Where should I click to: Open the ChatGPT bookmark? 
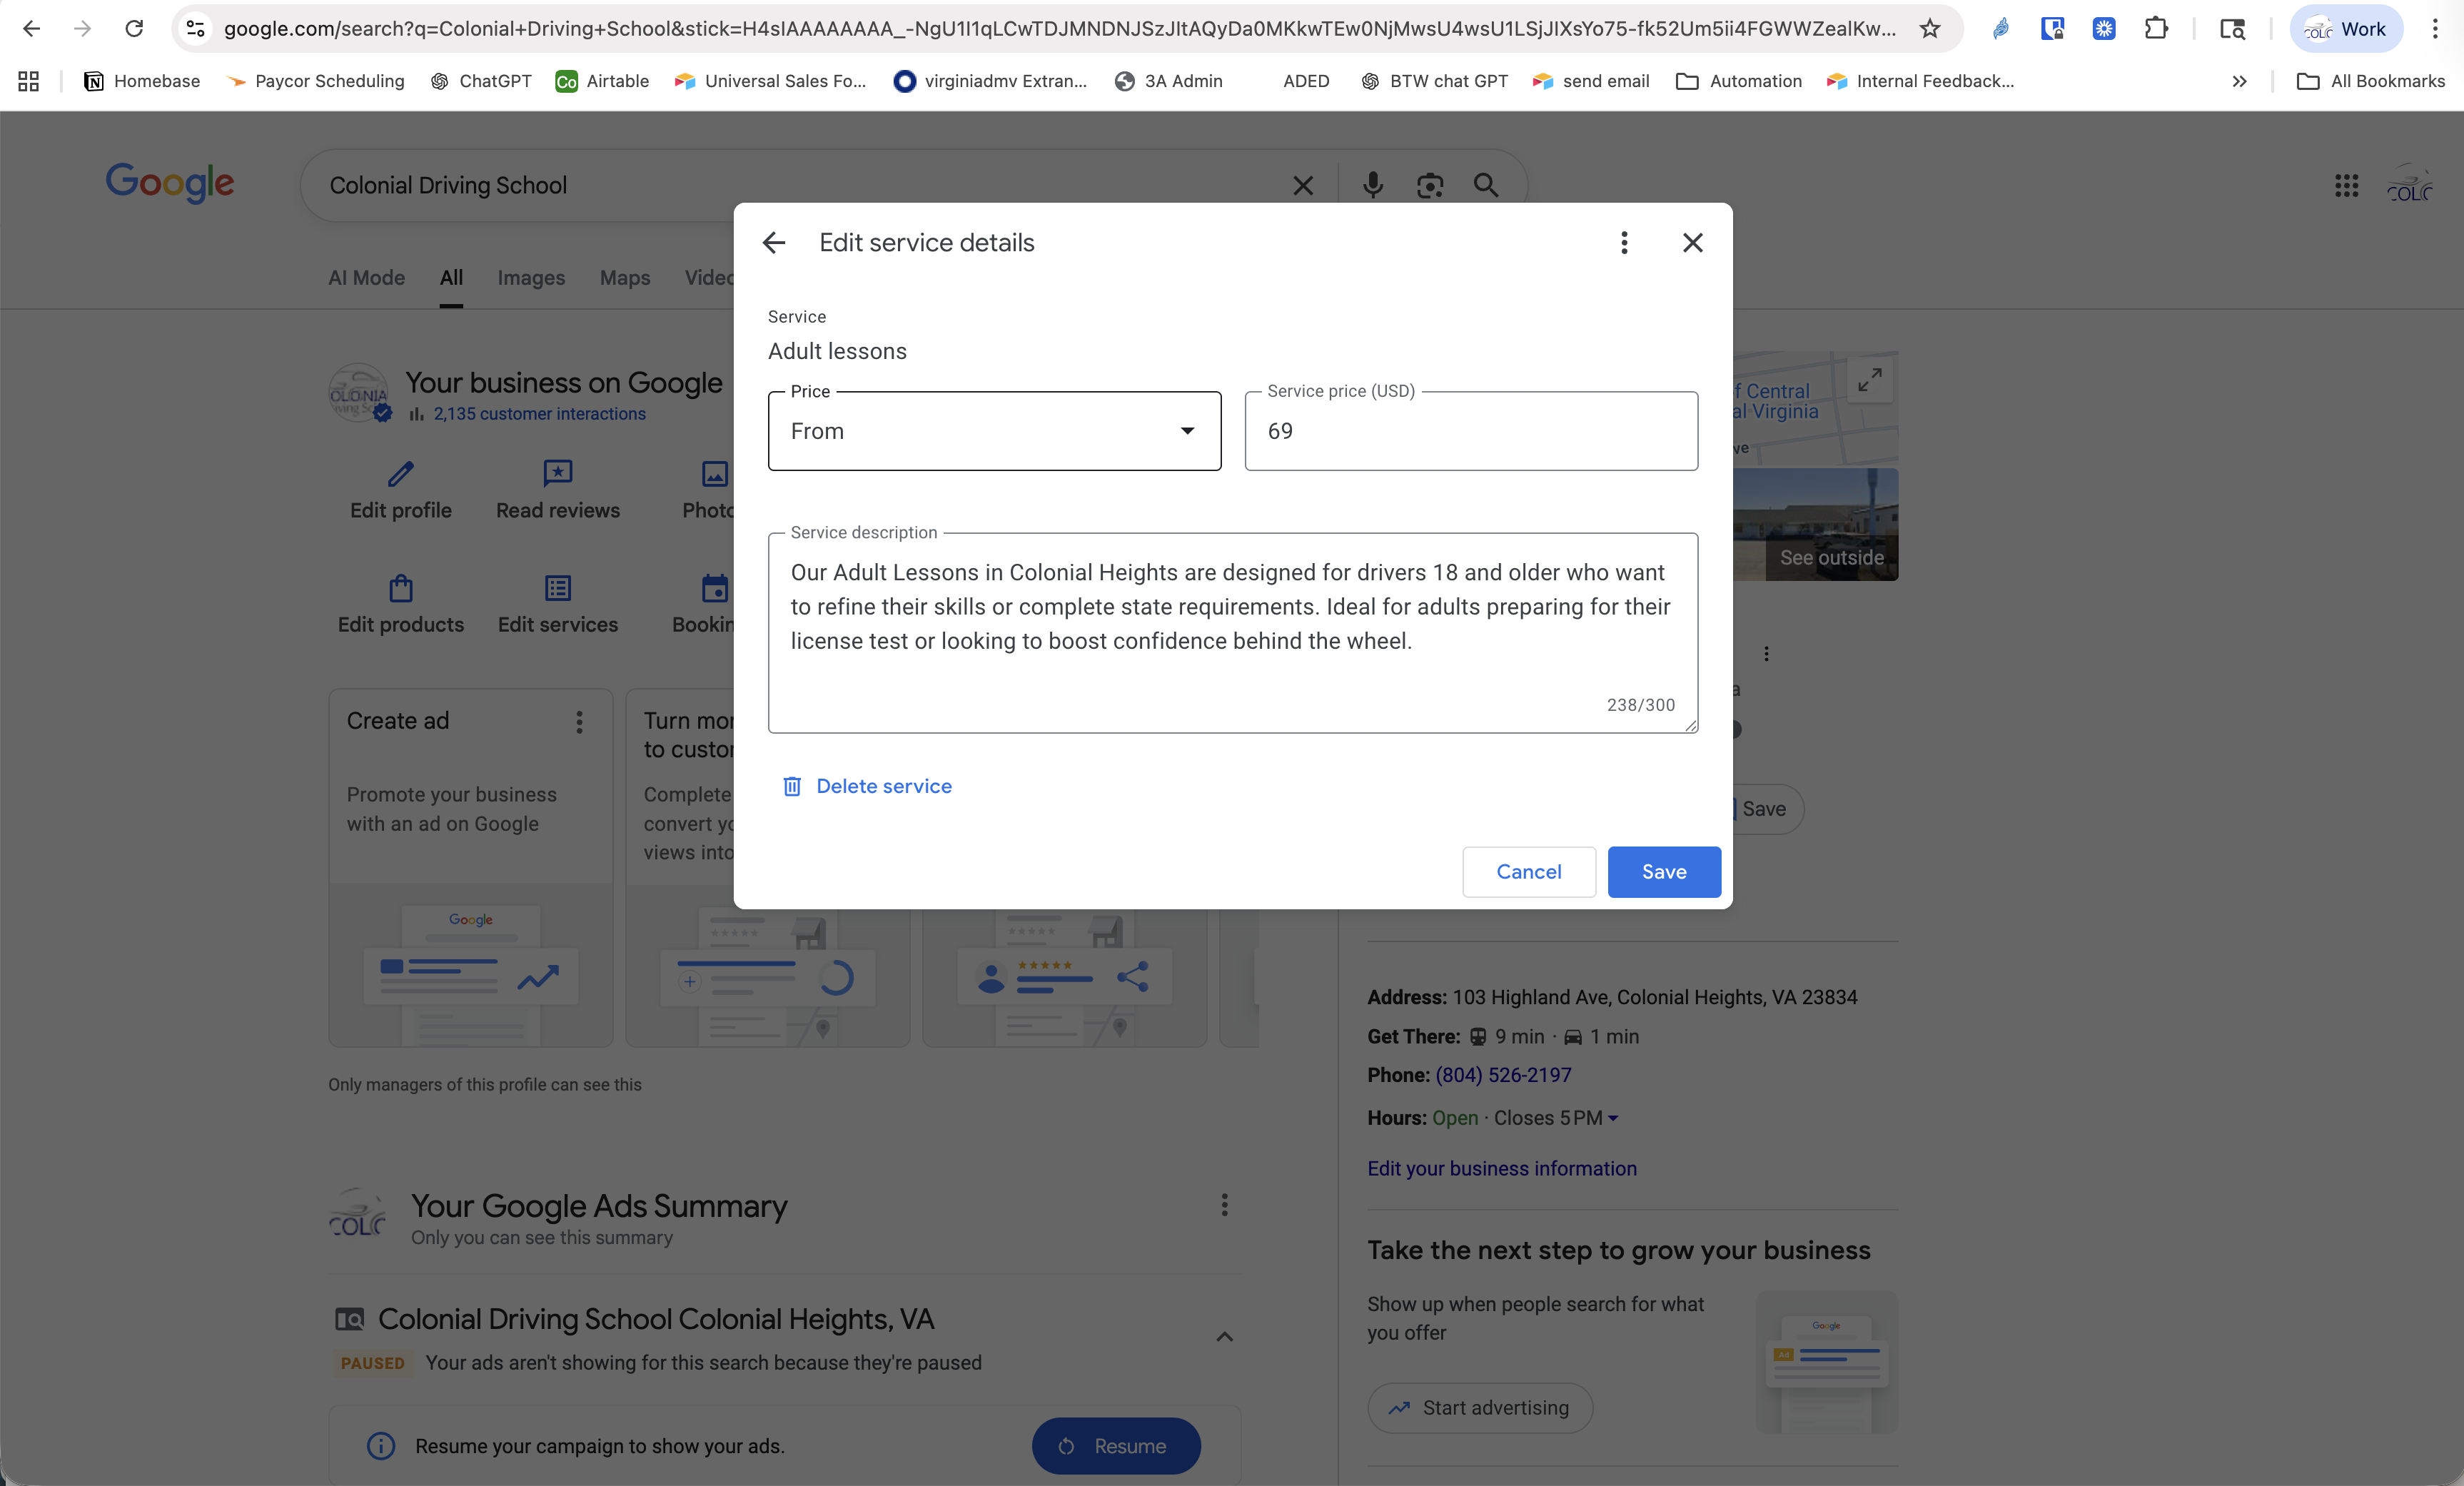pyautogui.click(x=481, y=81)
